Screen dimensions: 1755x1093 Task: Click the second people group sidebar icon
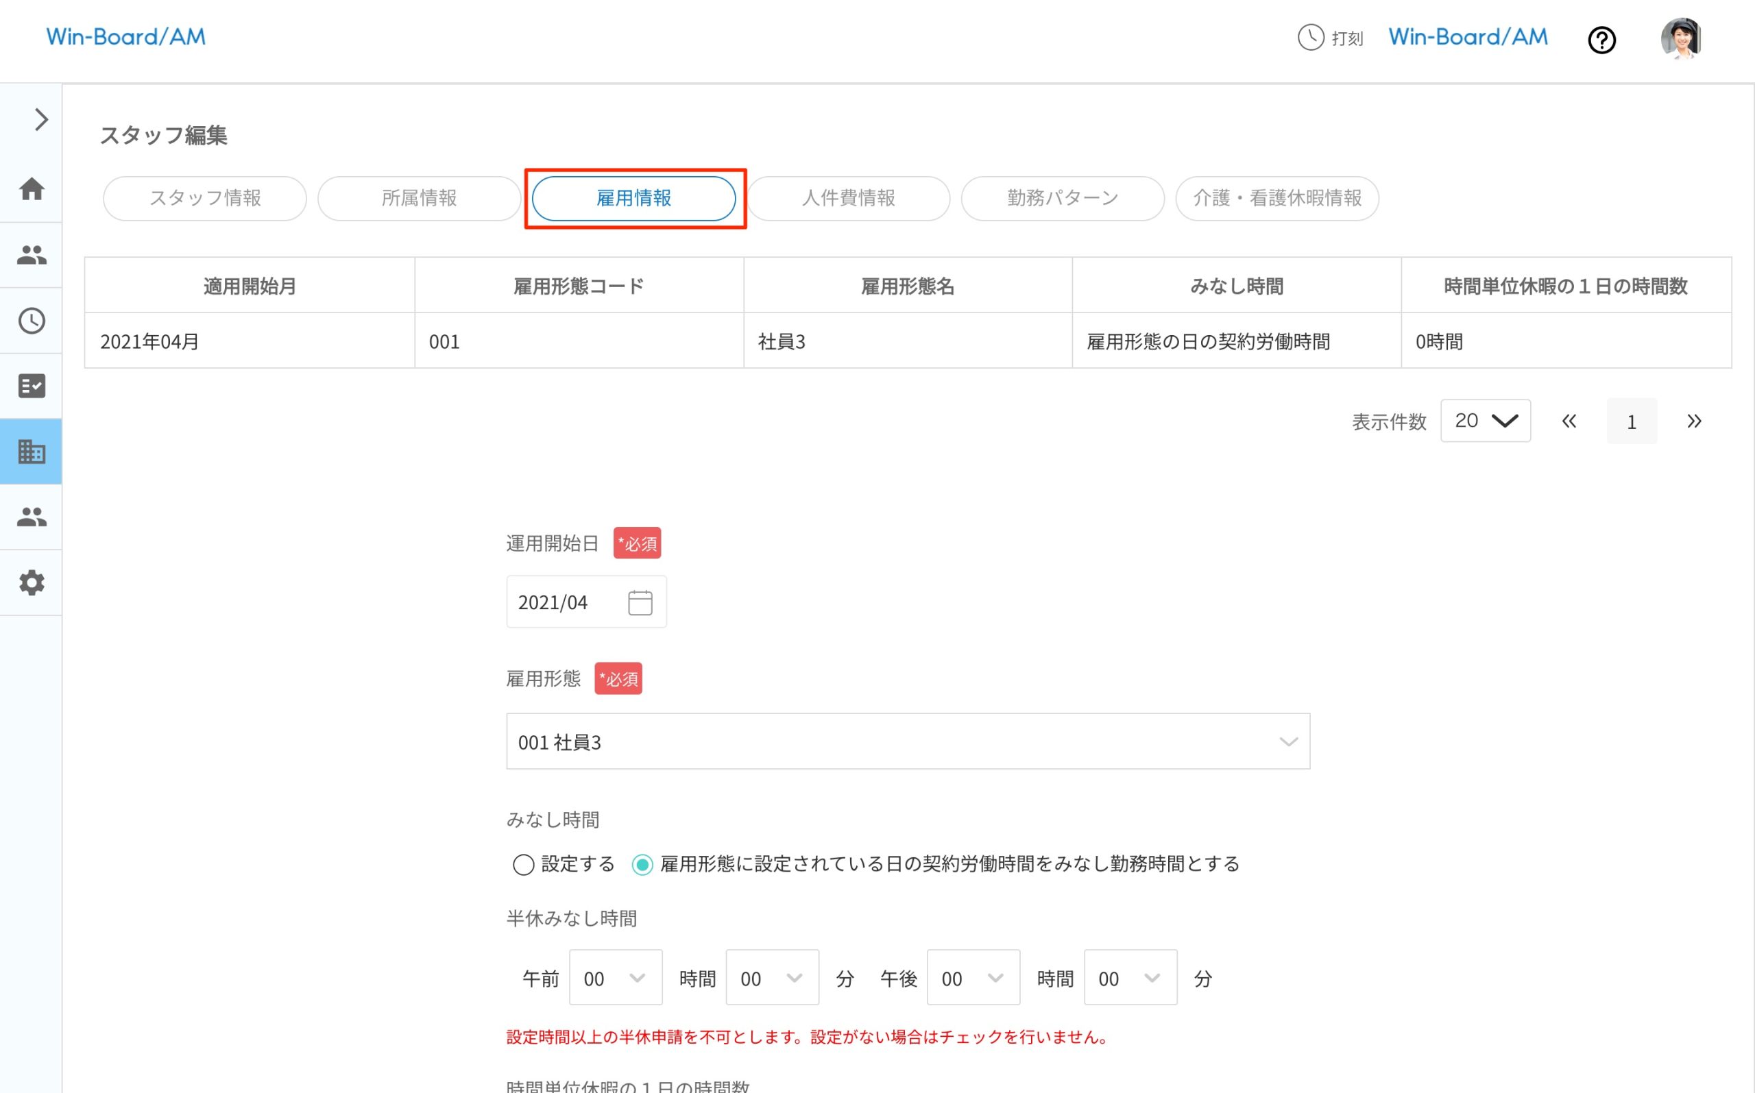[31, 516]
